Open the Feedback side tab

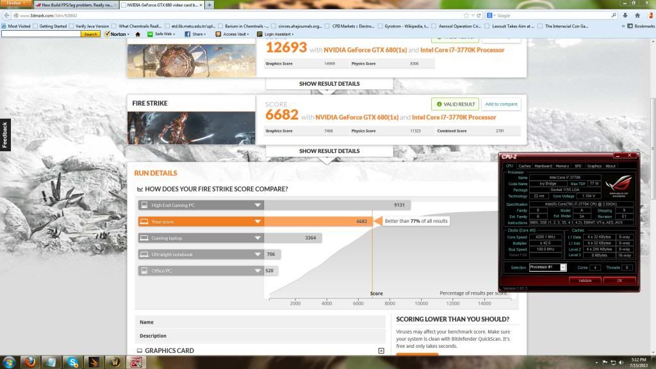[5, 135]
